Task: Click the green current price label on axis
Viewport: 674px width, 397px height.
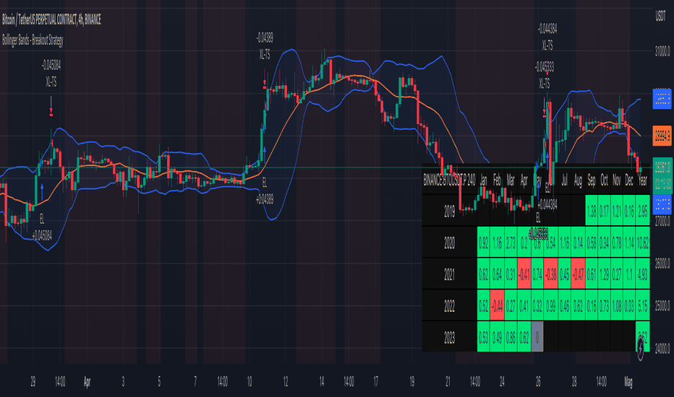Action: click(x=662, y=167)
